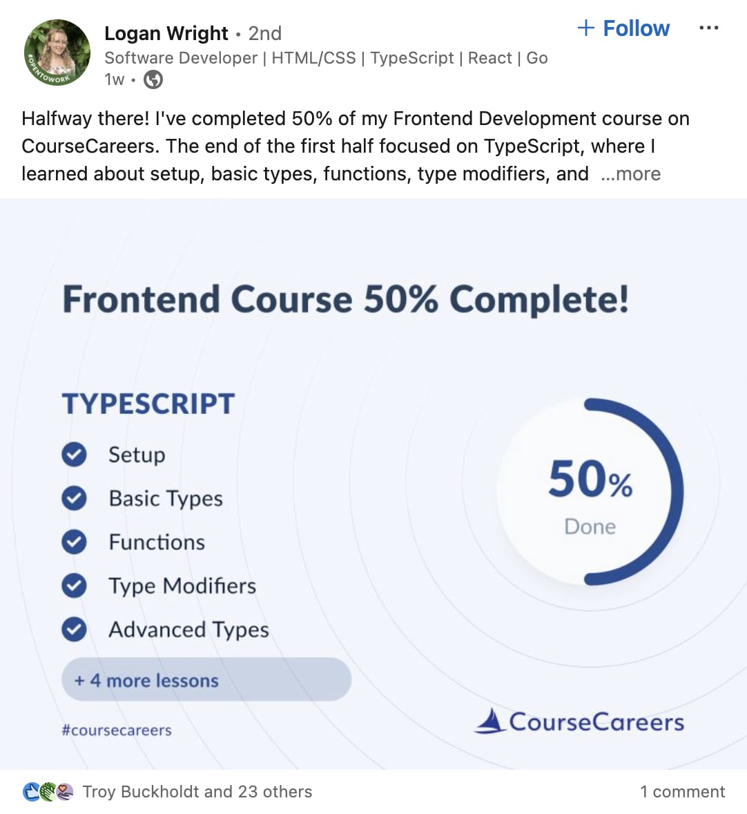Click the CourseCareers sailboat logo icon
Viewport: 747px width, 814px height.
(x=489, y=721)
